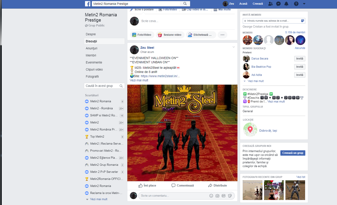Click the Facebook logo icon
Viewport: 337px width, 205px height.
[x=87, y=4]
